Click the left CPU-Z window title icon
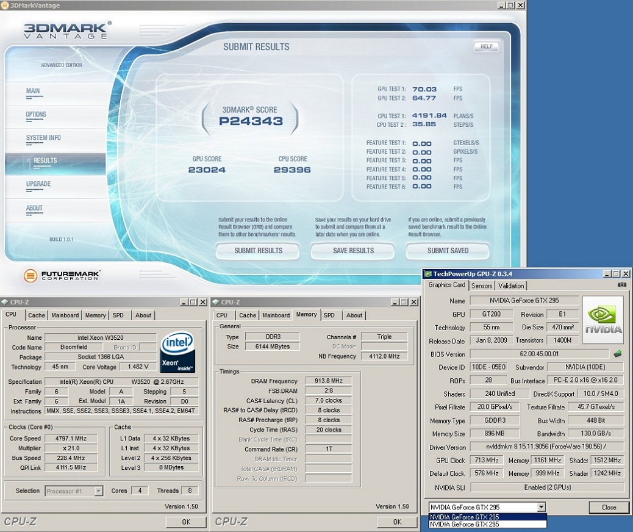The width and height of the screenshot is (633, 532). click(x=4, y=302)
